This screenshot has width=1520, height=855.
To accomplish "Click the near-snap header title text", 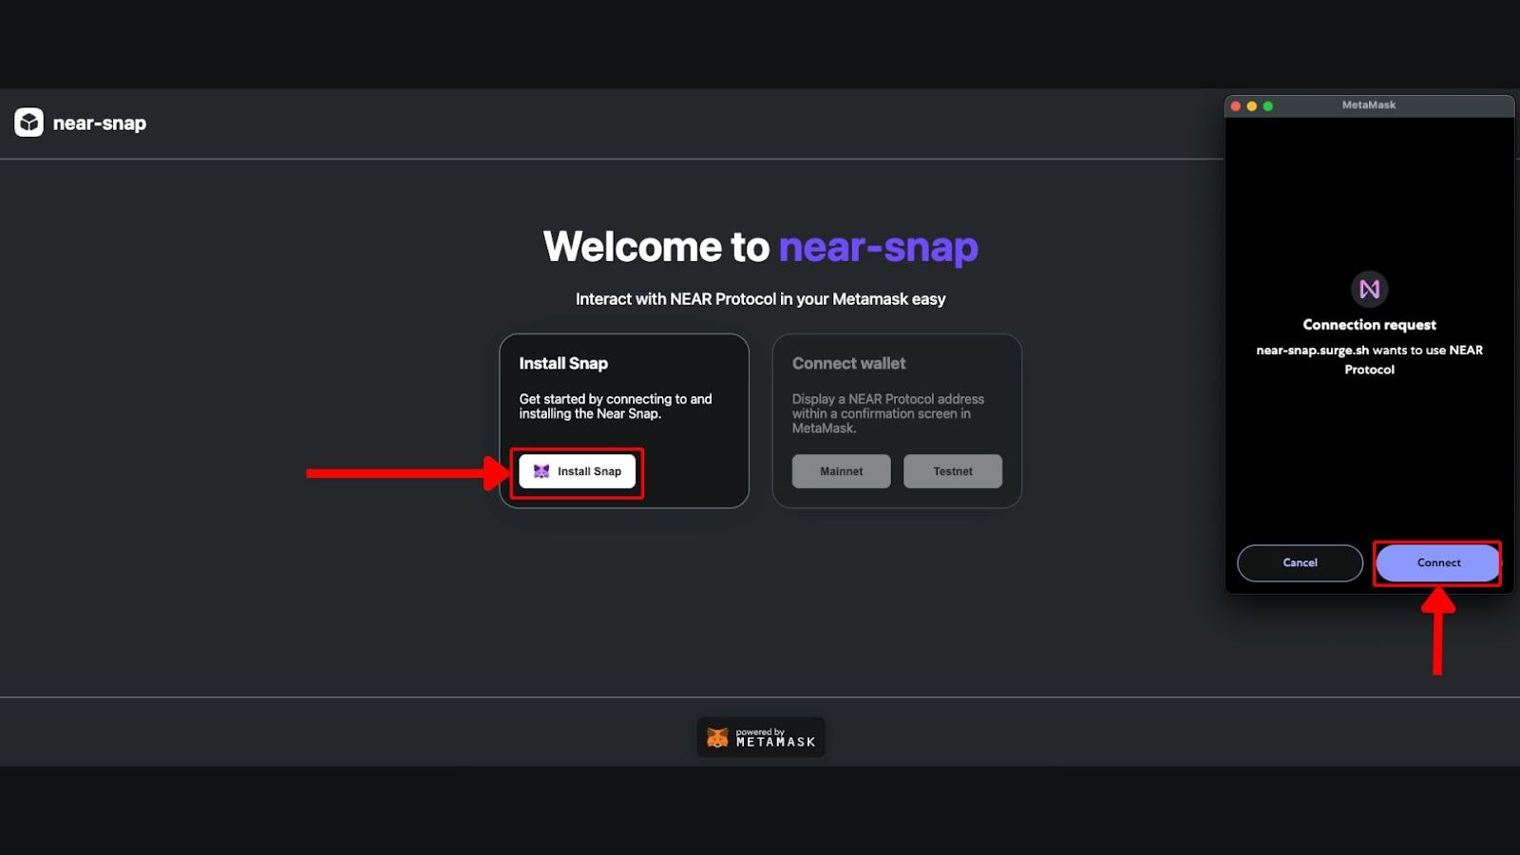I will (100, 123).
